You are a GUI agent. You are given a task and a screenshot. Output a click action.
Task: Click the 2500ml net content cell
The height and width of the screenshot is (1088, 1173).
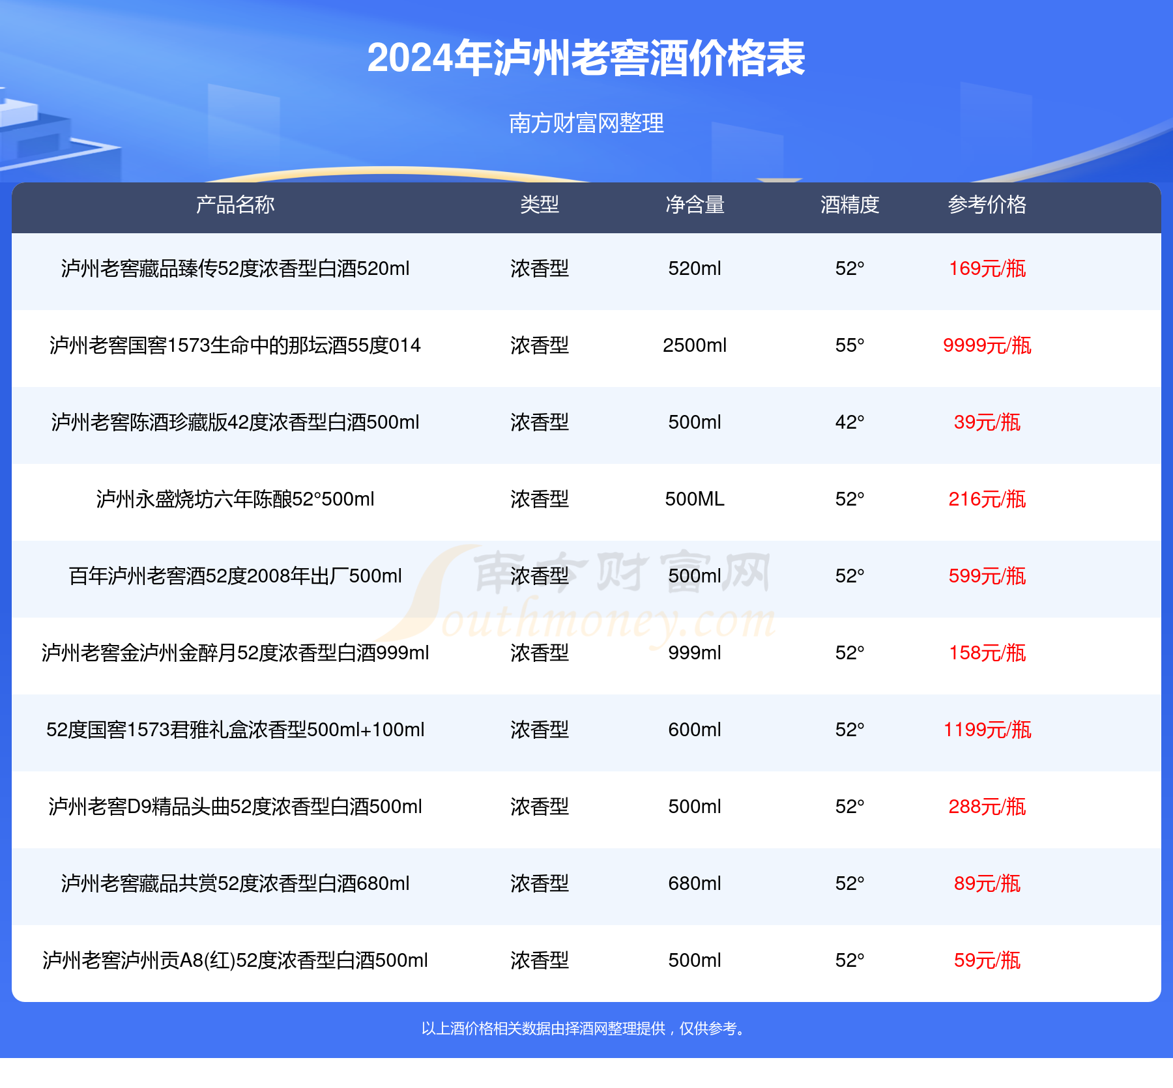tap(695, 345)
